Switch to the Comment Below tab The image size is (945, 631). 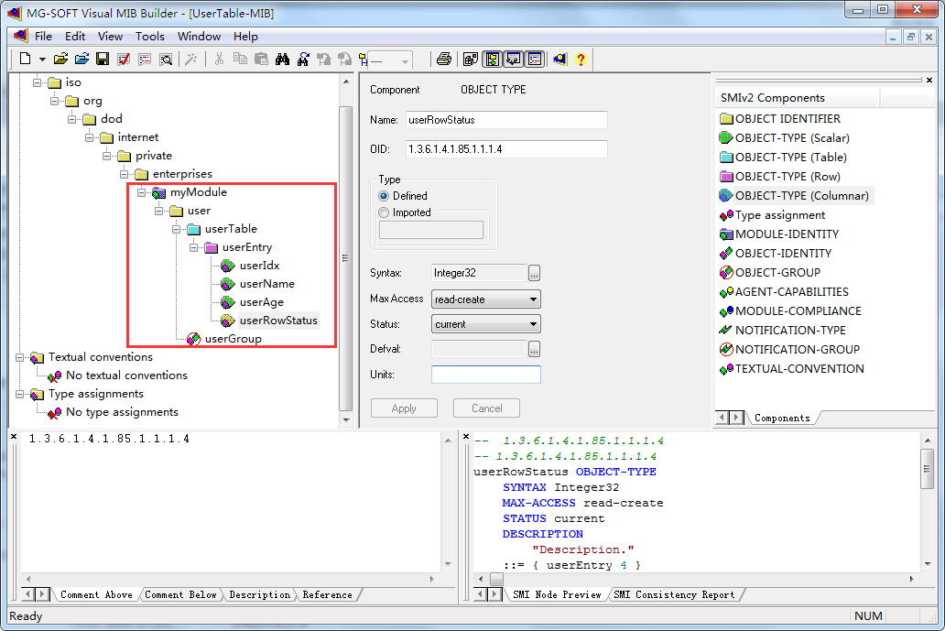point(179,593)
